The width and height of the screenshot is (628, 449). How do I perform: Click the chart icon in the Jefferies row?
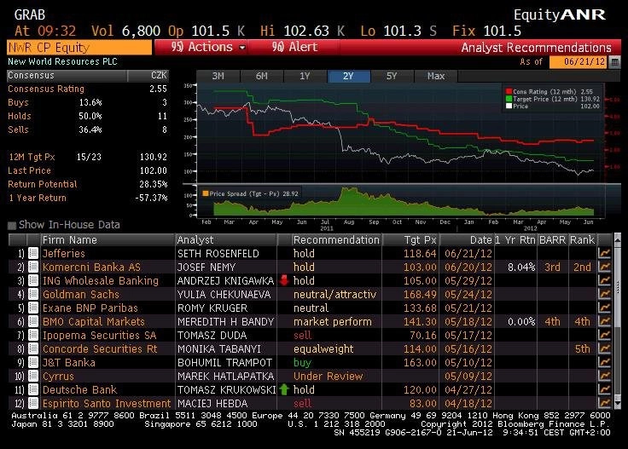click(604, 253)
